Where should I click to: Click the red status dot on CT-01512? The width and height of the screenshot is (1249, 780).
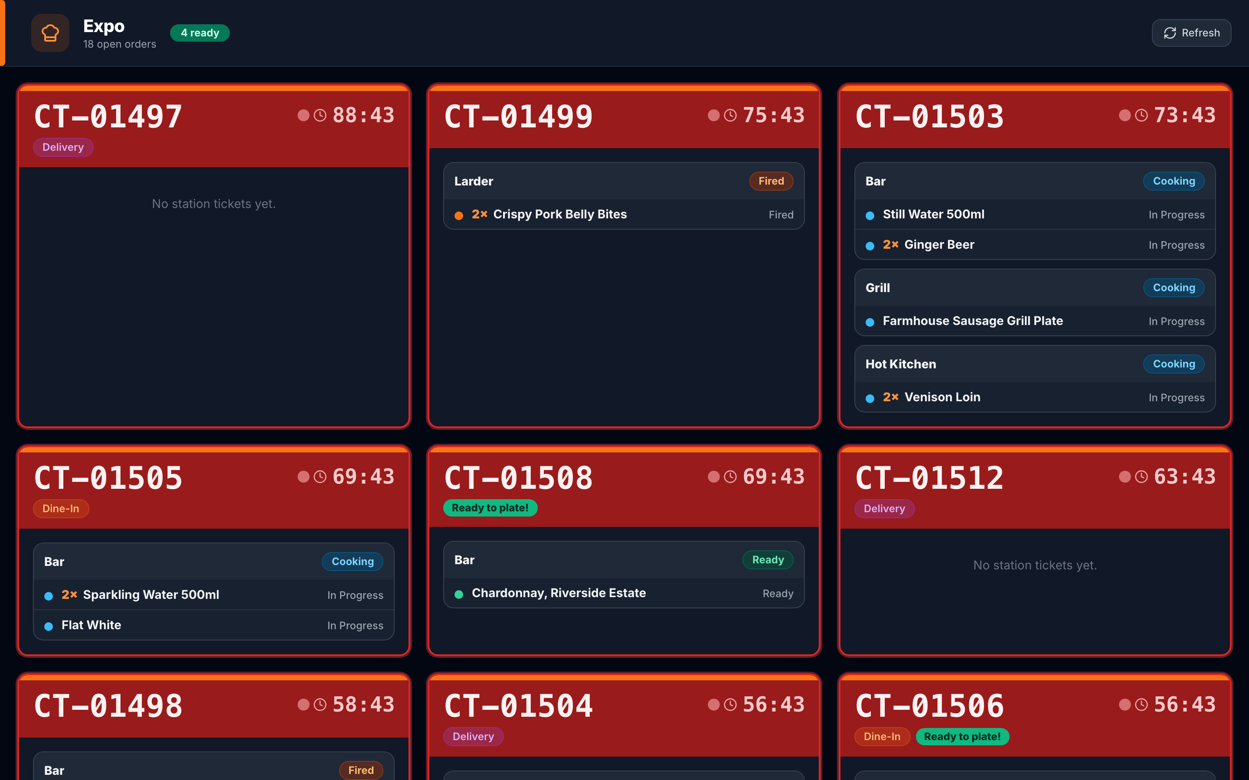[x=1125, y=477]
